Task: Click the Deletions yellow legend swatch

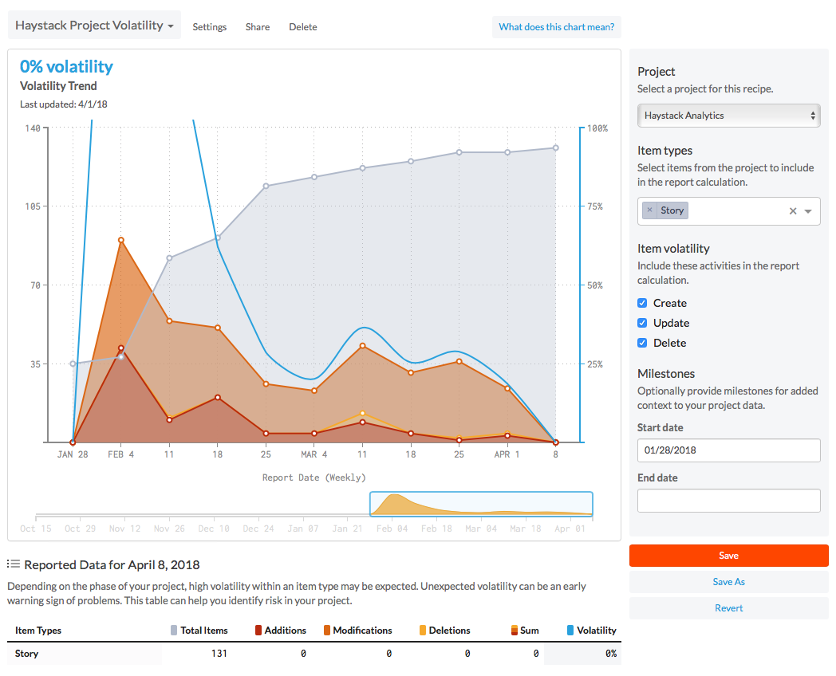Action: (x=423, y=631)
